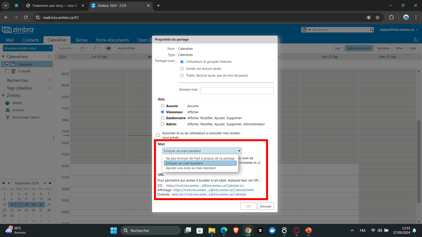Go to next year in mini calendar
The height and width of the screenshot is (237, 422).
pos(50,183)
